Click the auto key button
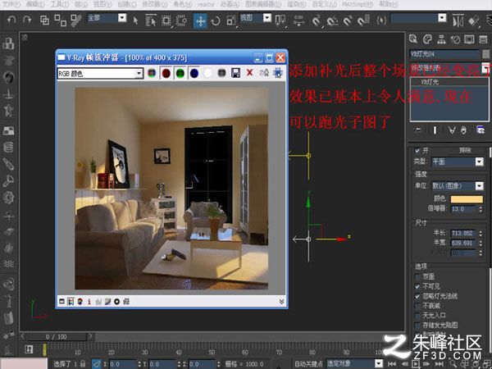492x369 pixels. pyautogui.click(x=308, y=364)
